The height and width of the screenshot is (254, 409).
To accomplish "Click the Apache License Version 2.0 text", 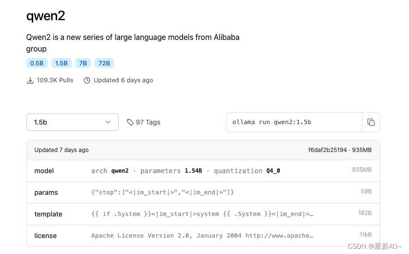I will pos(202,236).
